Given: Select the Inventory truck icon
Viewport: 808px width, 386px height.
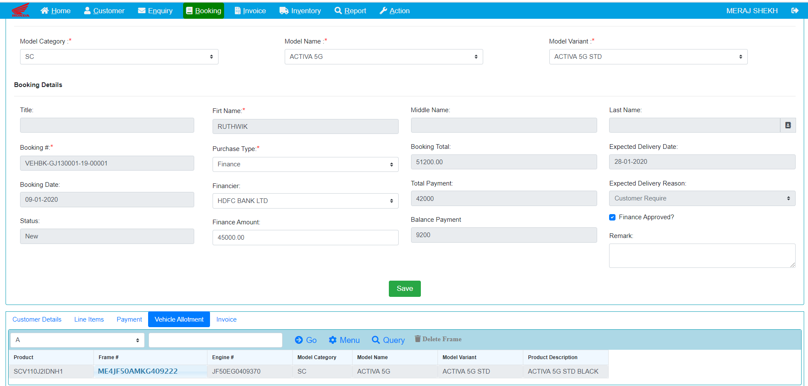Looking at the screenshot, I should 283,10.
